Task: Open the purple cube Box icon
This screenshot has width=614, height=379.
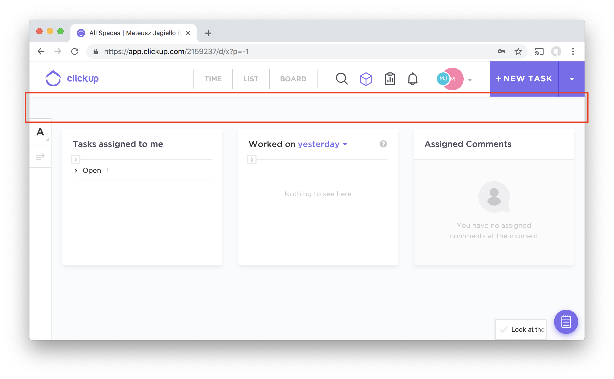Action: (366, 79)
